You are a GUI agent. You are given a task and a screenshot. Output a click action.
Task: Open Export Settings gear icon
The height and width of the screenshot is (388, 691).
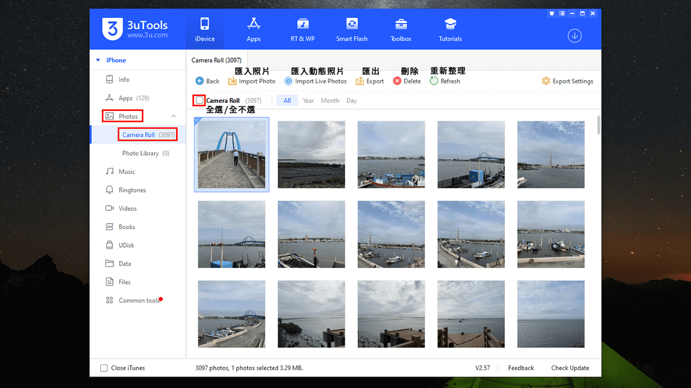tap(546, 81)
